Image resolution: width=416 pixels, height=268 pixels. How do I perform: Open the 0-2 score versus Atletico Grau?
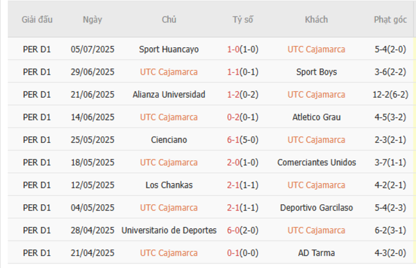point(234,117)
